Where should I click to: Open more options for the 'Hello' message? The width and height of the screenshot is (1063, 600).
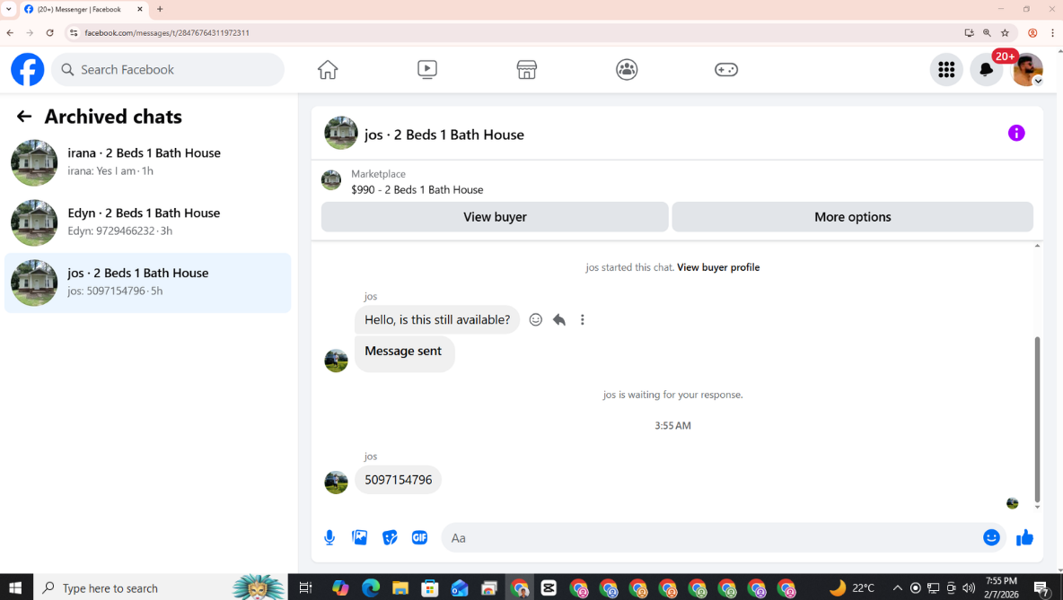pyautogui.click(x=583, y=319)
